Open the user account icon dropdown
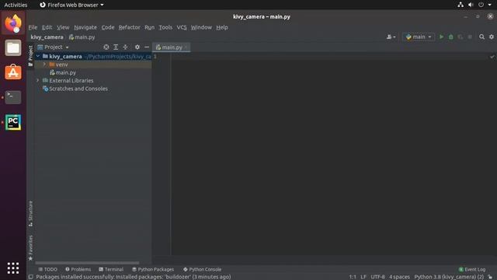 pos(391,37)
